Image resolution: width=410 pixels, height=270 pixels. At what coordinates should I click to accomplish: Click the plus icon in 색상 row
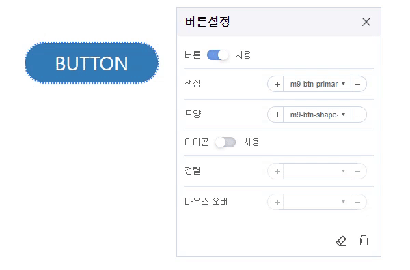[277, 84]
